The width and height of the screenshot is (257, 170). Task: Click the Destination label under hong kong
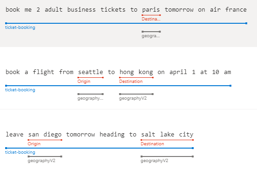tap(131, 82)
